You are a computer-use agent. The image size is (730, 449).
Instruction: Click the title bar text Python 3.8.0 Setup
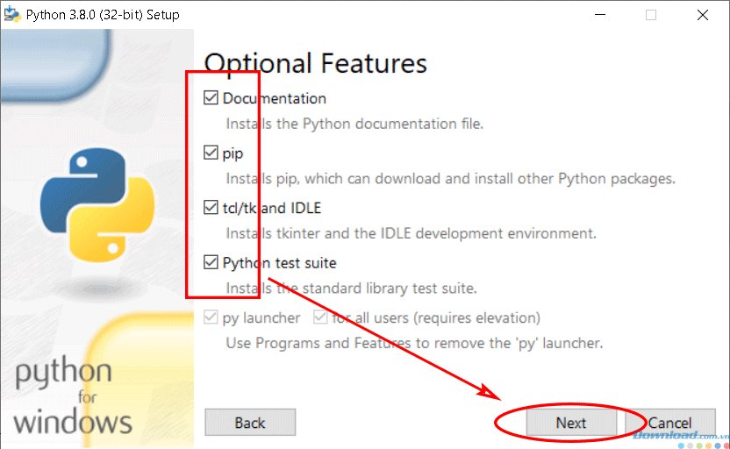click(x=103, y=15)
